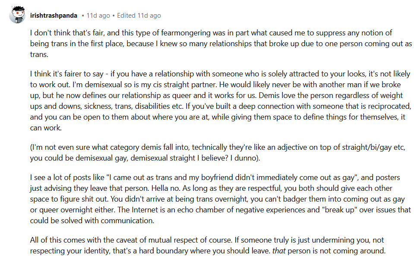
Task: Open the "11d ago" comment timestamp
Action: click(x=98, y=16)
